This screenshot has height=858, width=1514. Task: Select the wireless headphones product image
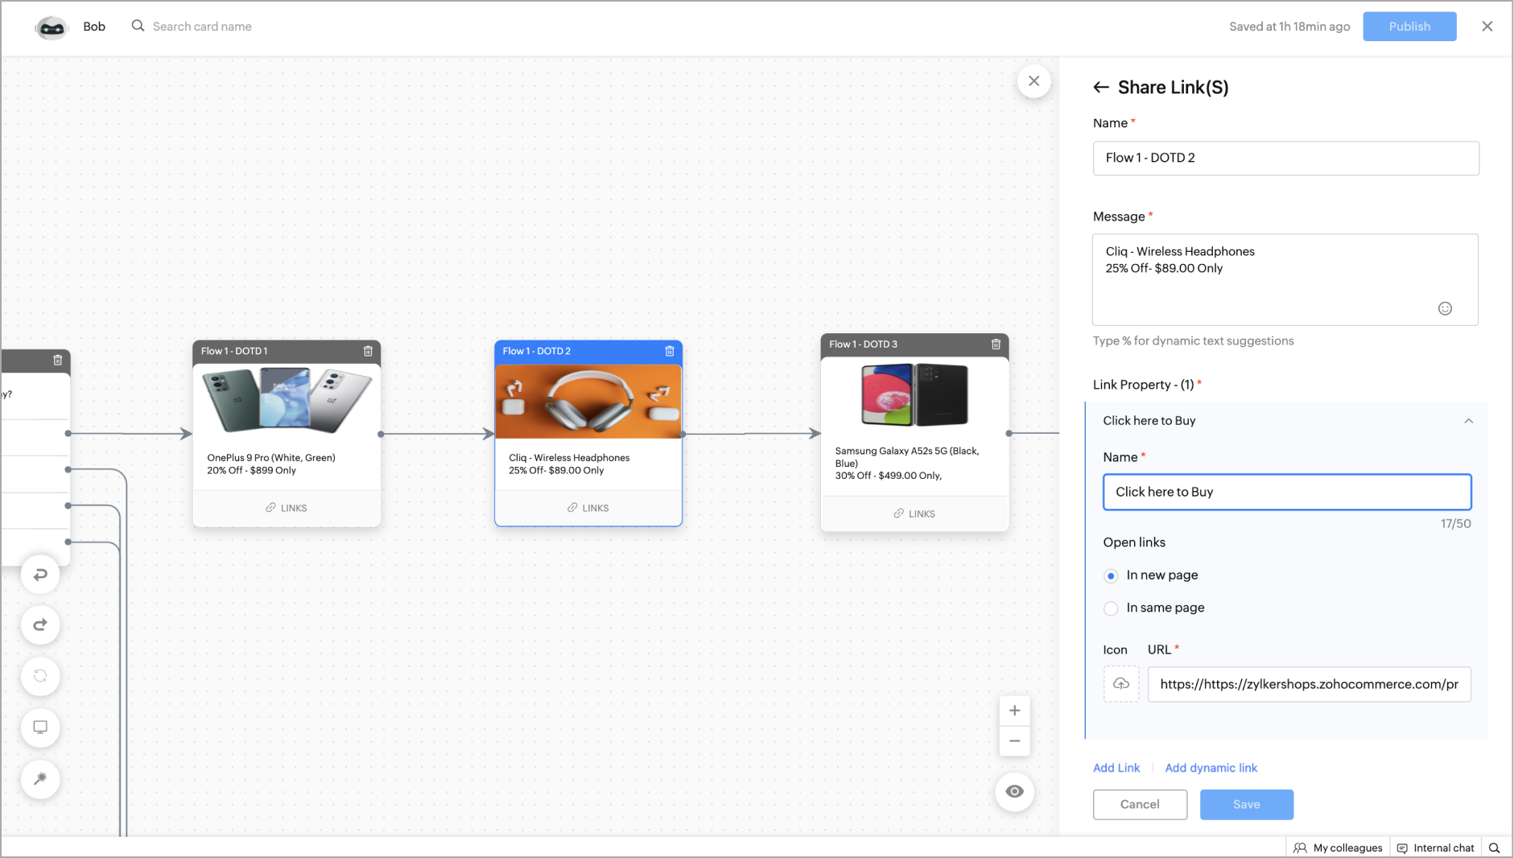click(588, 402)
